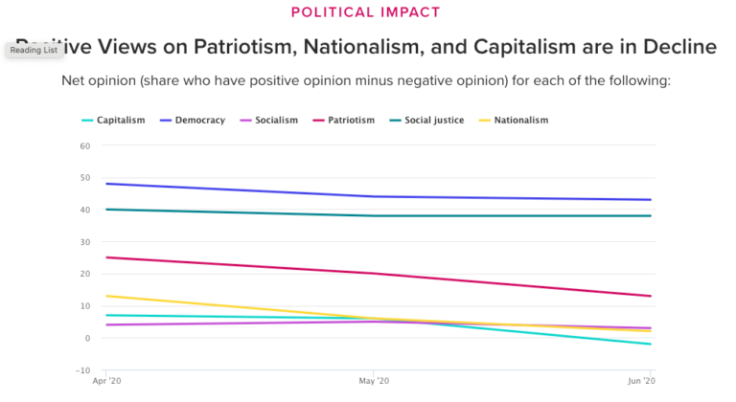This screenshot has width=736, height=402.
Task: Click the 60 label on y-axis
Action: pyautogui.click(x=85, y=145)
